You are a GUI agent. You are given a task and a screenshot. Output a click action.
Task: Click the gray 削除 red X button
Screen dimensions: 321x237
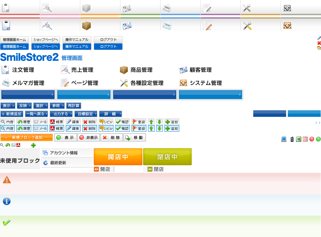(x=89, y=122)
